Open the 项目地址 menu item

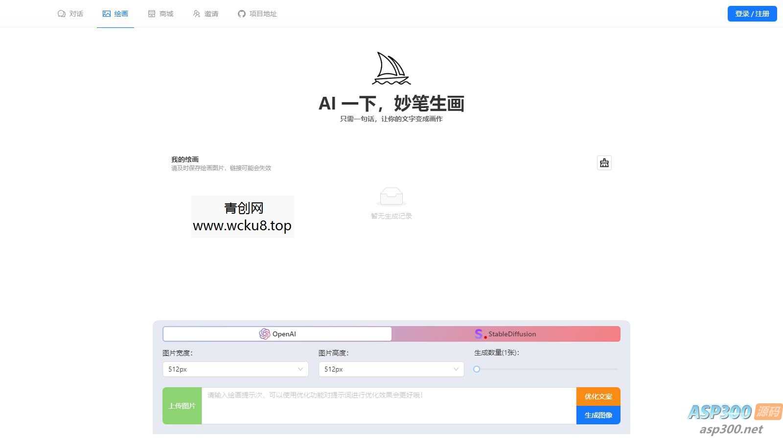point(257,13)
